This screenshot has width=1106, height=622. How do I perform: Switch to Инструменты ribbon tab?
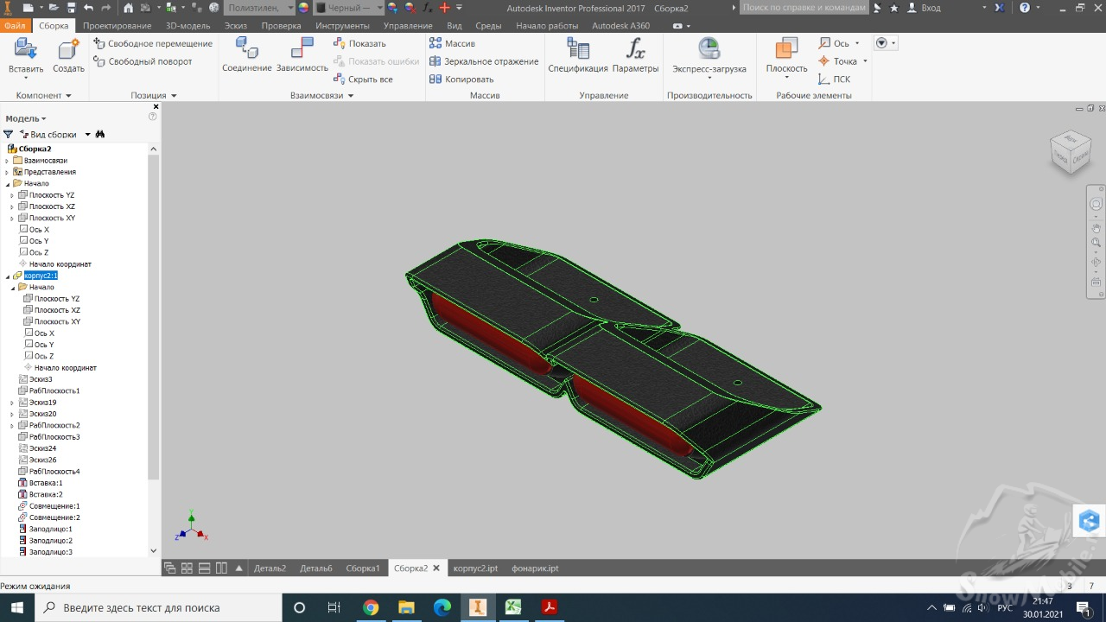point(342,26)
